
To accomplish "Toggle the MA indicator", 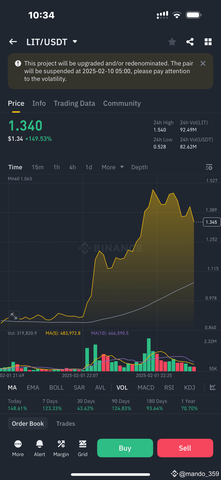I will (12, 387).
